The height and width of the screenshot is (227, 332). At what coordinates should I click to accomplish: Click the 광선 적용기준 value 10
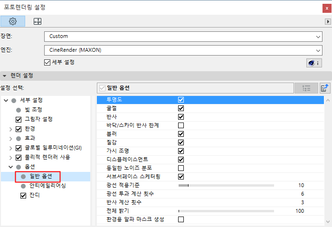click(x=301, y=185)
